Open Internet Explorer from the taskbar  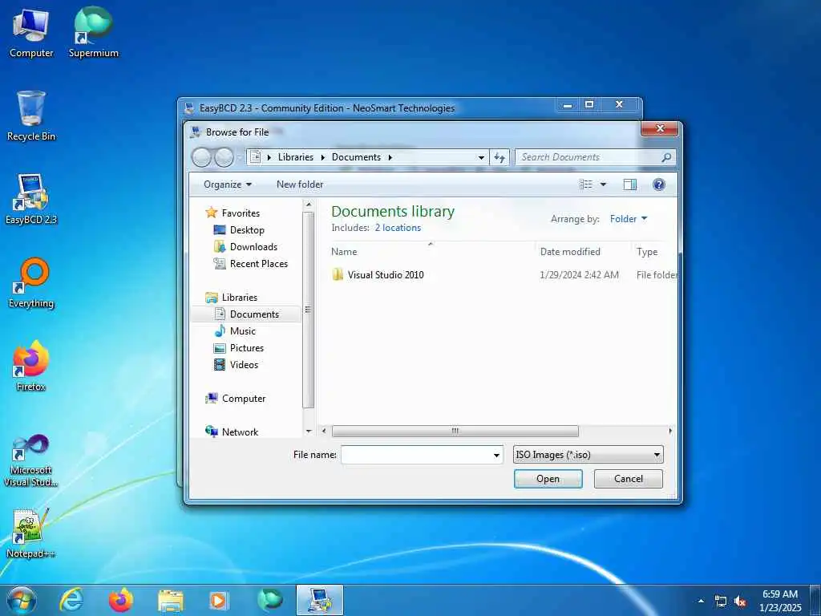(x=71, y=600)
